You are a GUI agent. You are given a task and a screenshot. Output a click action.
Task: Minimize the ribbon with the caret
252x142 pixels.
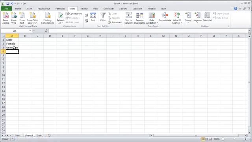(231, 9)
